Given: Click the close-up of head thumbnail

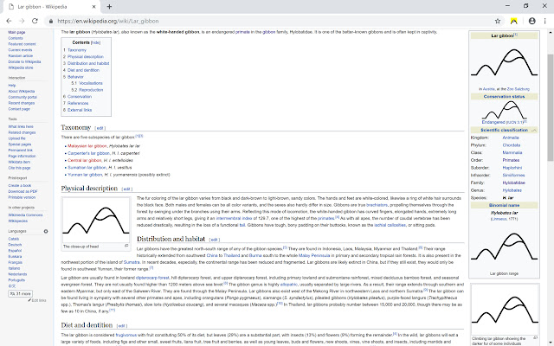Looking at the screenshot, I should tap(96, 220).
